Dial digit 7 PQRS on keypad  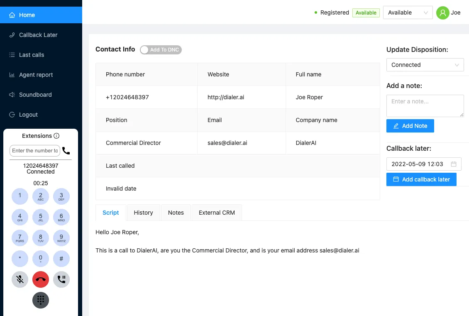coord(20,238)
